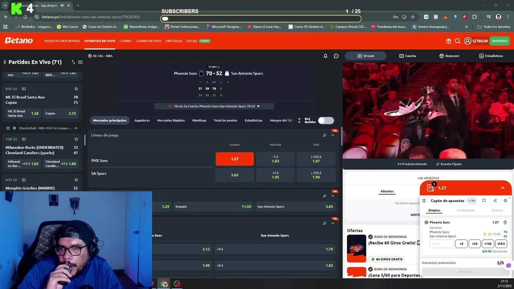Select PHX Suns handicap -7.5 at 1.83
The image size is (514, 289).
coord(275,159)
